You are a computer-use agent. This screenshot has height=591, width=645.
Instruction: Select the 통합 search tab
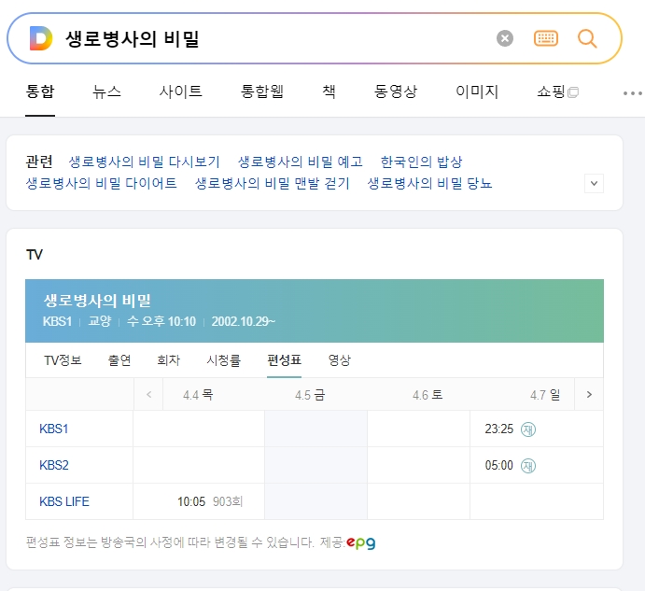click(40, 91)
